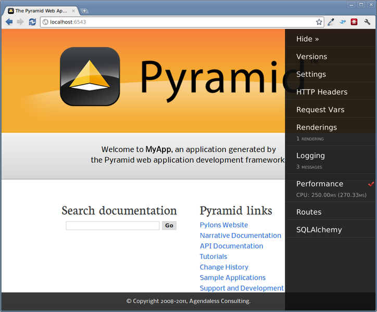This screenshot has width=377, height=312.
Task: Open a new tab with plus button
Action: 84,11
